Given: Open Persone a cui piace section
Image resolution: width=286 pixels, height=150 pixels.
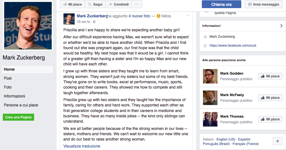Looking at the screenshot, I should click(x=21, y=105).
